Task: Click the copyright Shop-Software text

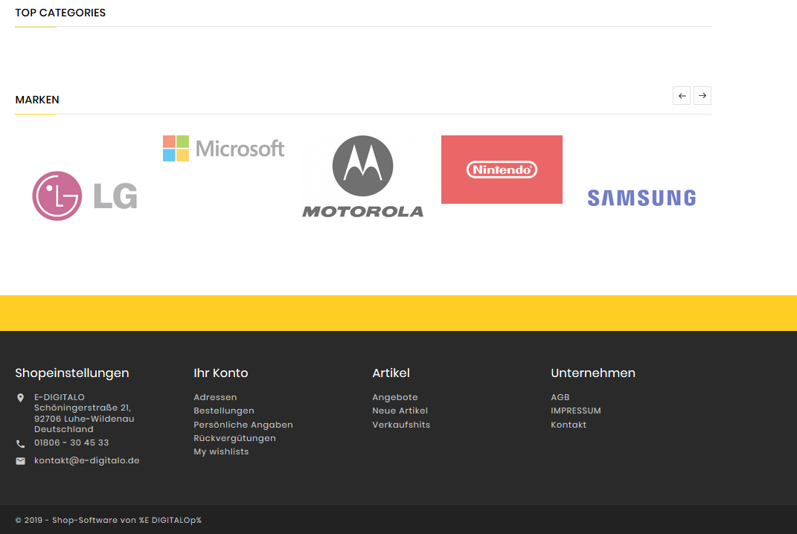Action: point(108,521)
